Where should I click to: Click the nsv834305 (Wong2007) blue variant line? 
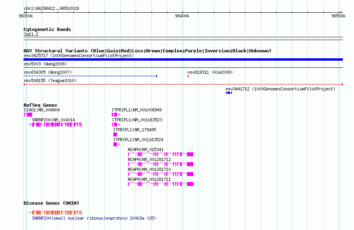pyautogui.click(x=90, y=76)
